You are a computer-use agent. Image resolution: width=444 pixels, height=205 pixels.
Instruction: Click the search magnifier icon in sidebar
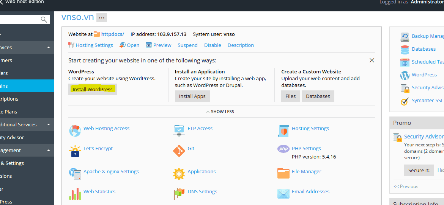[44, 20]
